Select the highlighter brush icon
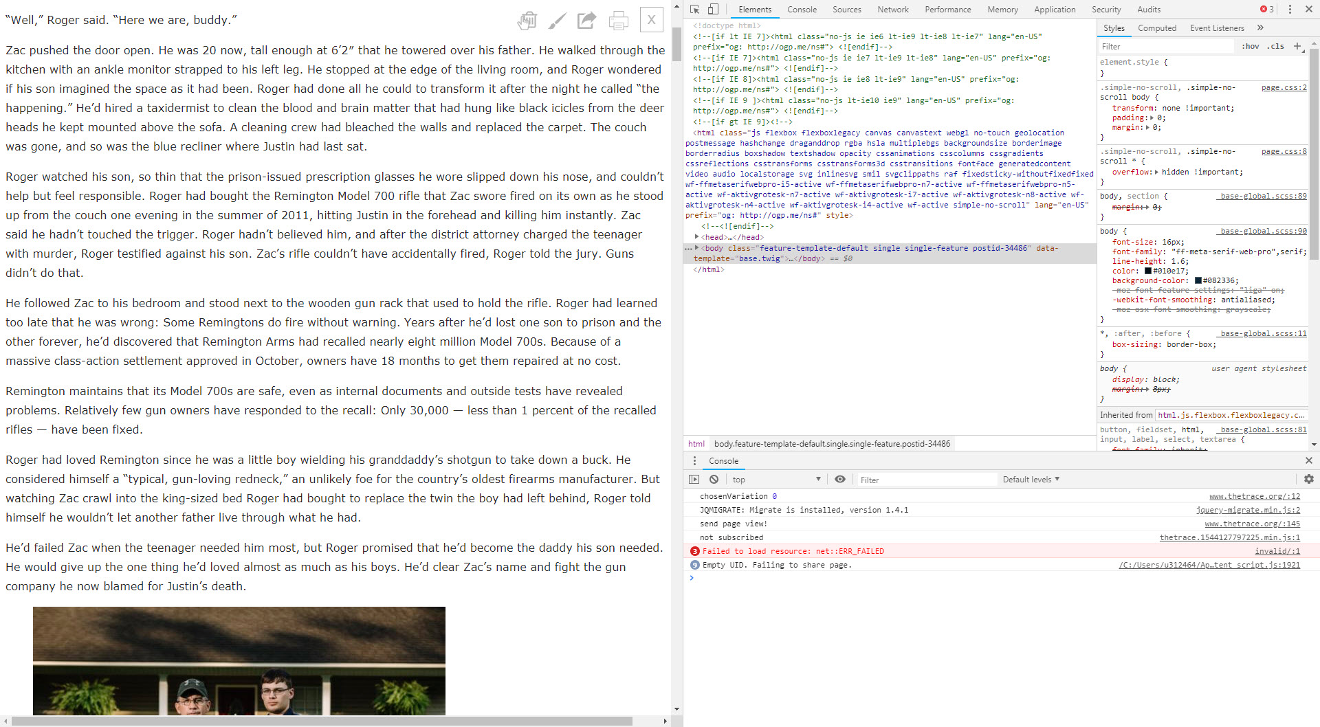Viewport: 1320px width, 727px height. tap(558, 21)
